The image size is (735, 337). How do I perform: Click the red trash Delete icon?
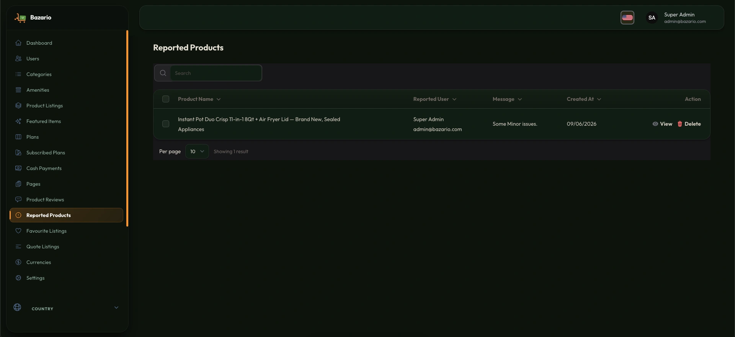pyautogui.click(x=680, y=124)
